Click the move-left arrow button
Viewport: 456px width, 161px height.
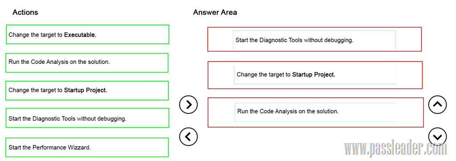click(x=188, y=136)
